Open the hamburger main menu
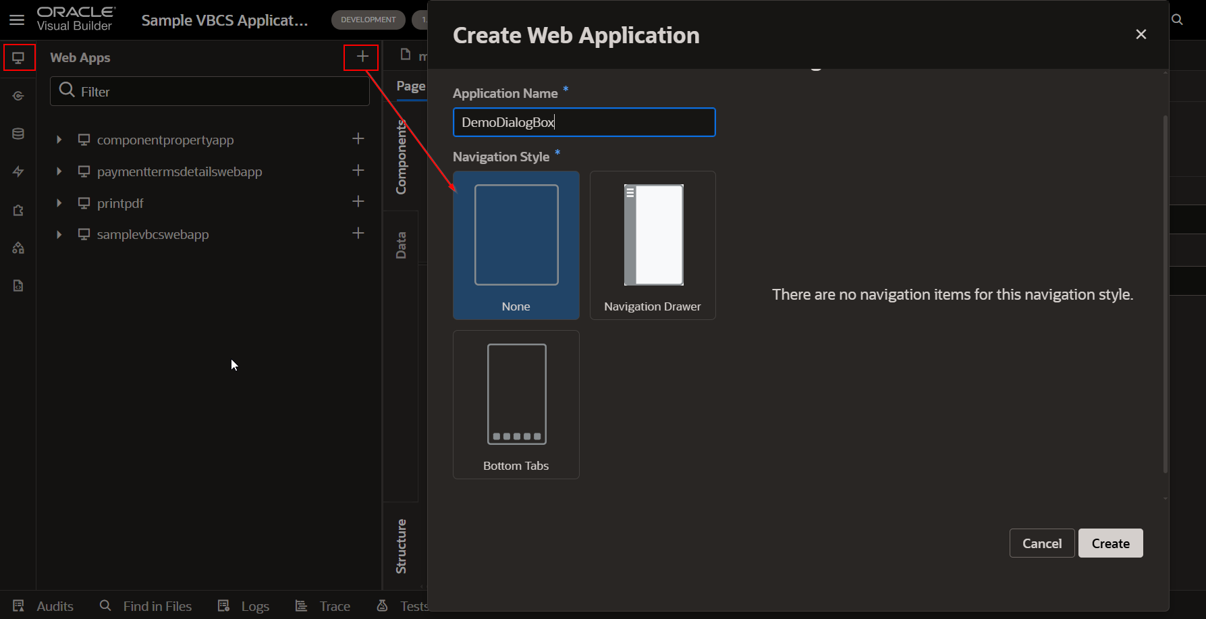This screenshot has width=1206, height=619. point(17,20)
